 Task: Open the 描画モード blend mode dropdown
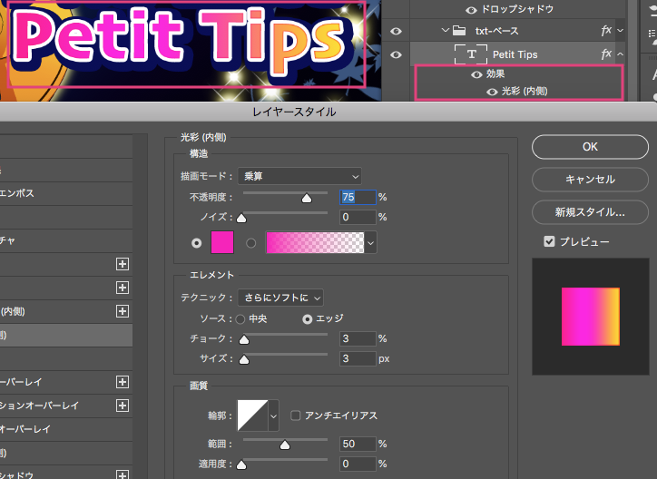point(299,176)
